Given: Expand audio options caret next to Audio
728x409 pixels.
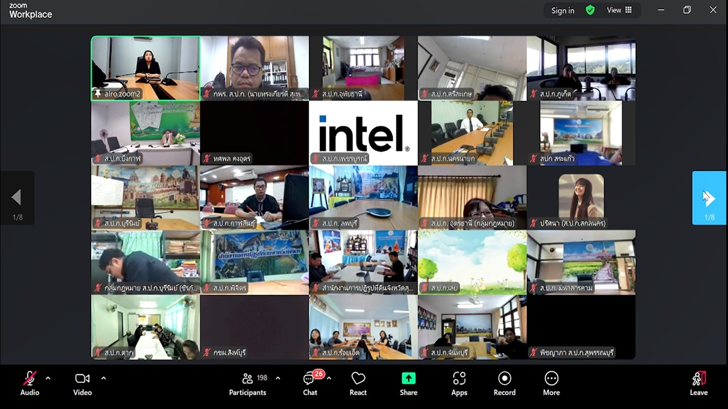Looking at the screenshot, I should pyautogui.click(x=48, y=378).
